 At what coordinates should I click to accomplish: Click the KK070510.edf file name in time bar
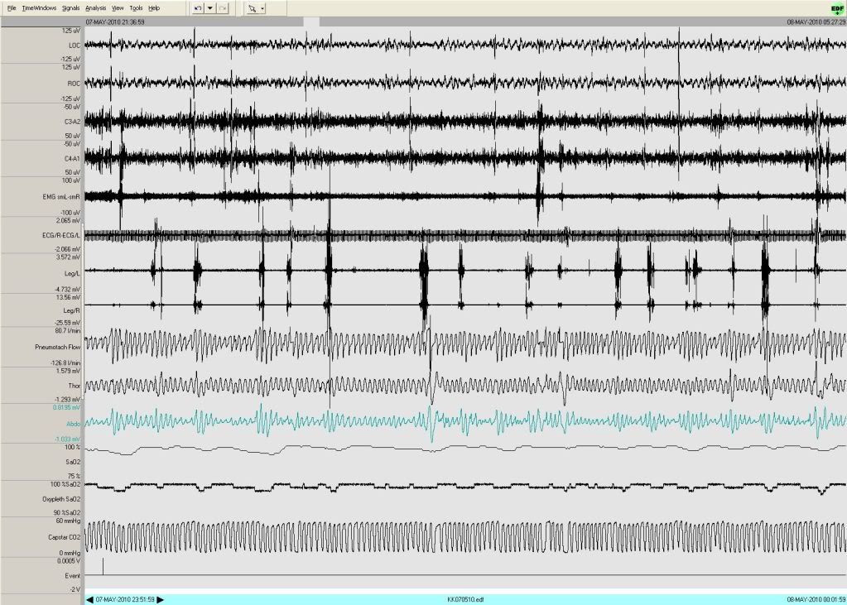pos(462,598)
